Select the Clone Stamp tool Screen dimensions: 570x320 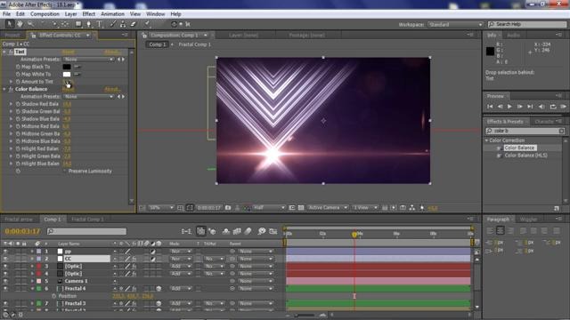pyautogui.click(x=123, y=24)
